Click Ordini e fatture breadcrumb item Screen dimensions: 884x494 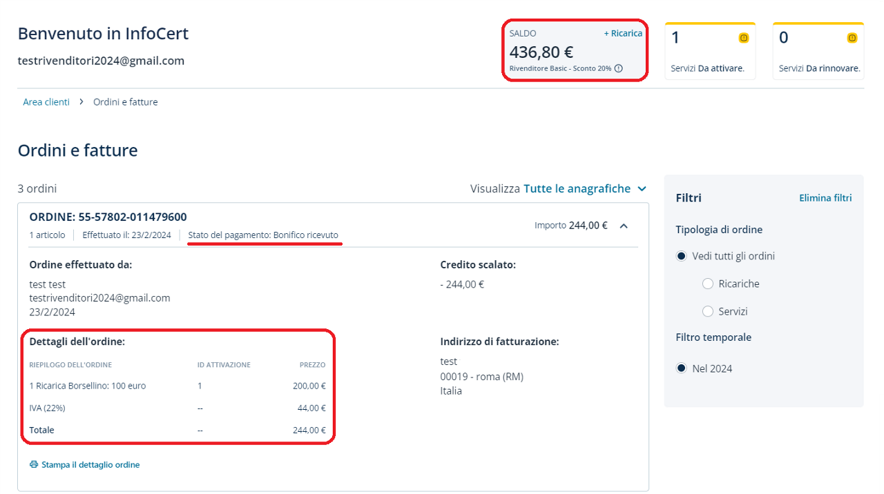click(126, 102)
